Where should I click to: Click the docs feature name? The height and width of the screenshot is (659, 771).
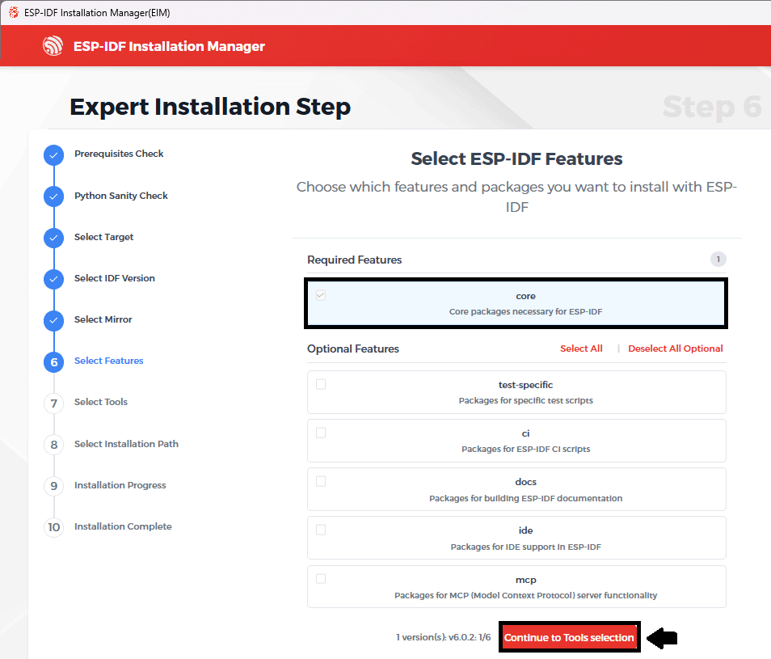click(525, 482)
